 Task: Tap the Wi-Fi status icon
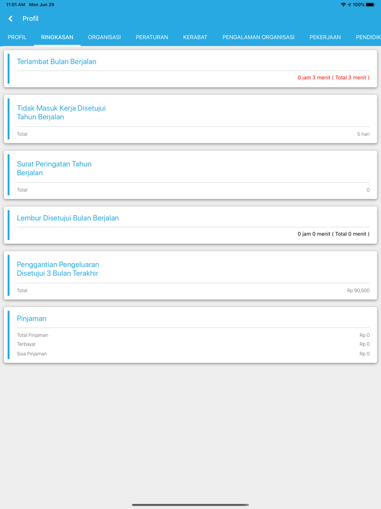(x=343, y=4)
